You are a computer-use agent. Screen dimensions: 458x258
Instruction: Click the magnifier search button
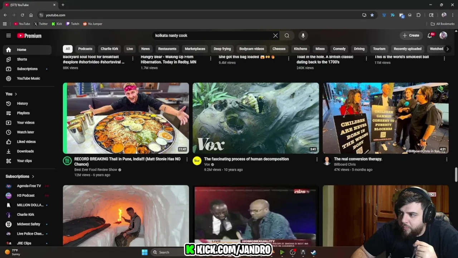pyautogui.click(x=287, y=35)
